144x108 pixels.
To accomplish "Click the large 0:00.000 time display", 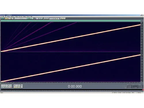I will [x=75, y=86].
